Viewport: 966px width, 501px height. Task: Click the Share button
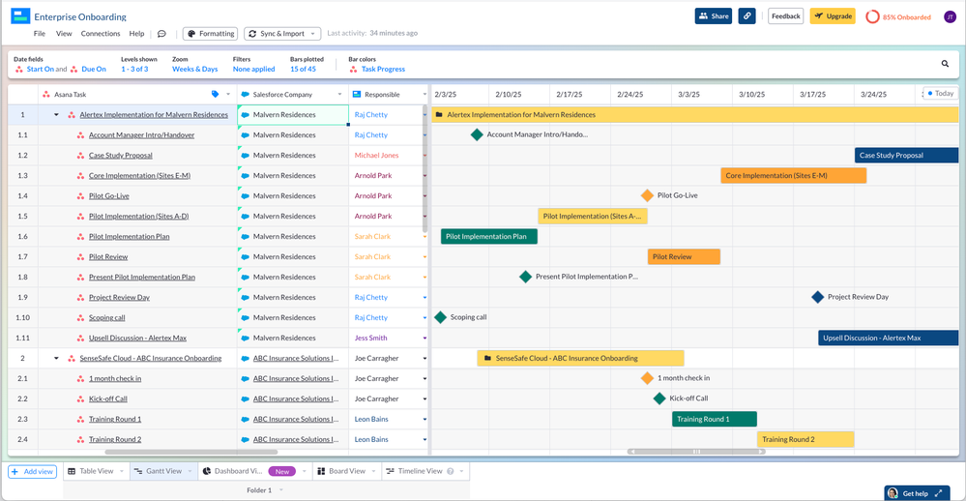pos(714,16)
